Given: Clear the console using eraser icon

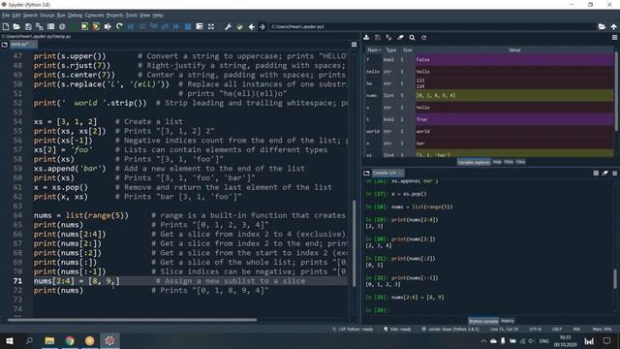Looking at the screenshot, I should (604, 173).
